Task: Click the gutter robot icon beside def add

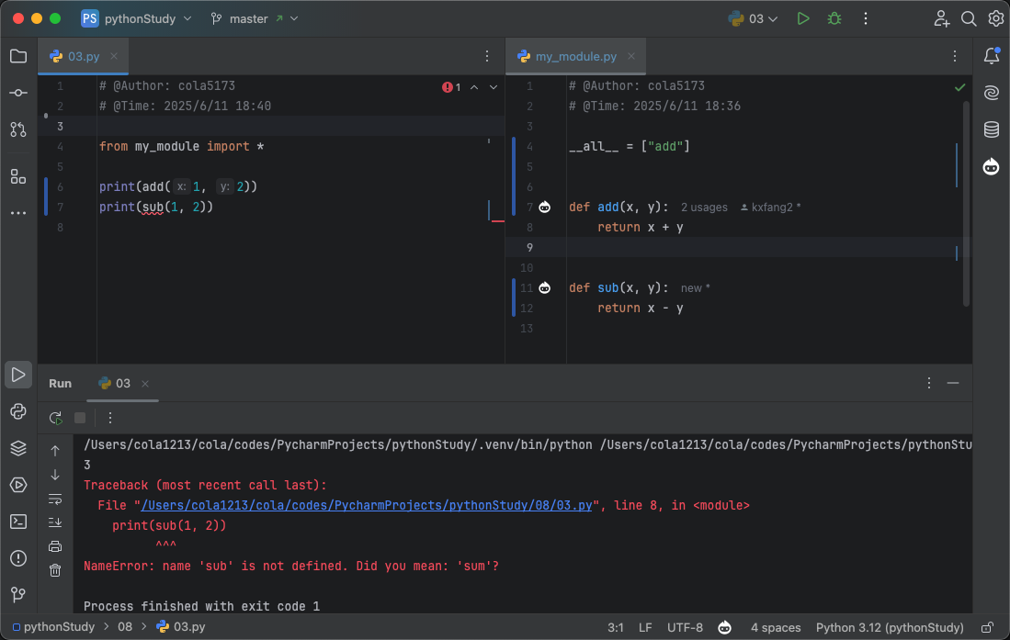Action: click(545, 208)
